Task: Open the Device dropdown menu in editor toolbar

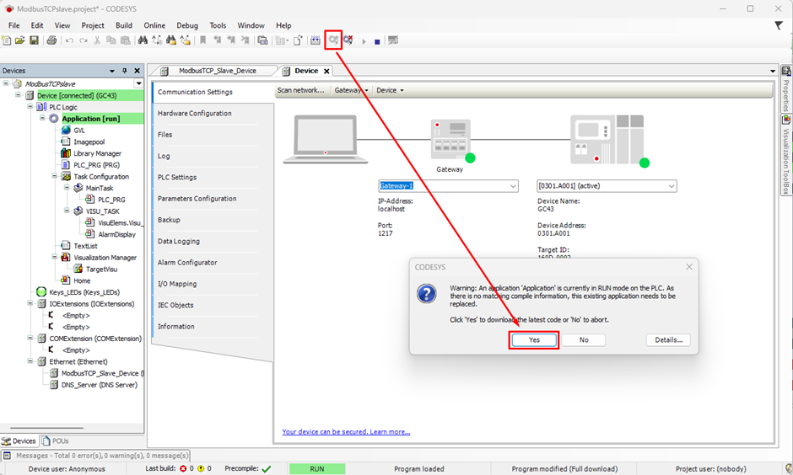Action: coord(390,90)
